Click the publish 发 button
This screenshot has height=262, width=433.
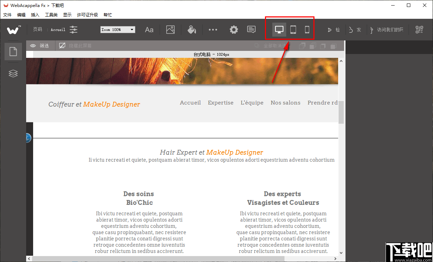(x=355, y=30)
